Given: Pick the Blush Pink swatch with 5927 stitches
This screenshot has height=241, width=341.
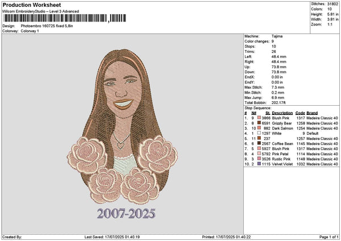Looking at the screenshot, I should pyautogui.click(x=259, y=148).
